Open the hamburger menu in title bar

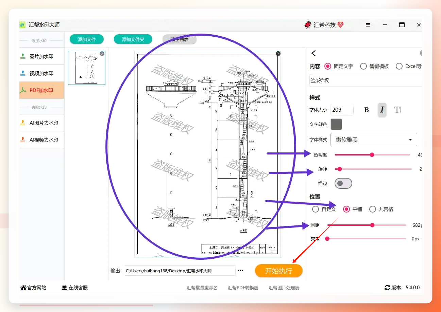368,25
